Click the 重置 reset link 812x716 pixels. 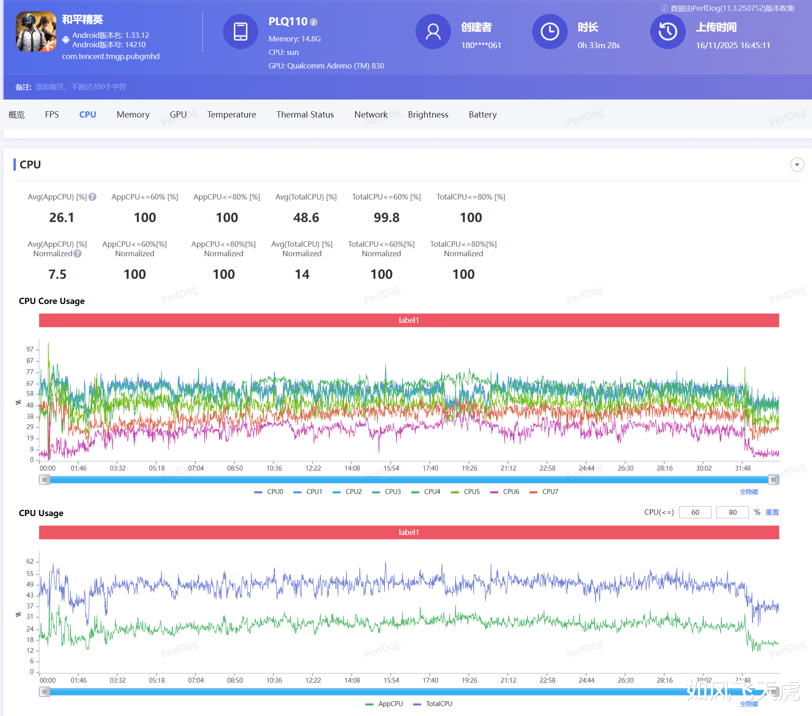tap(772, 512)
